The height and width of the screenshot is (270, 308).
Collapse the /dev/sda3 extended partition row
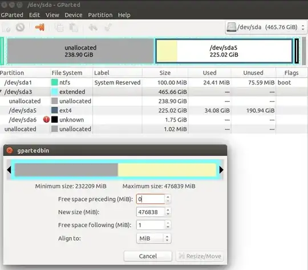pos(1,91)
